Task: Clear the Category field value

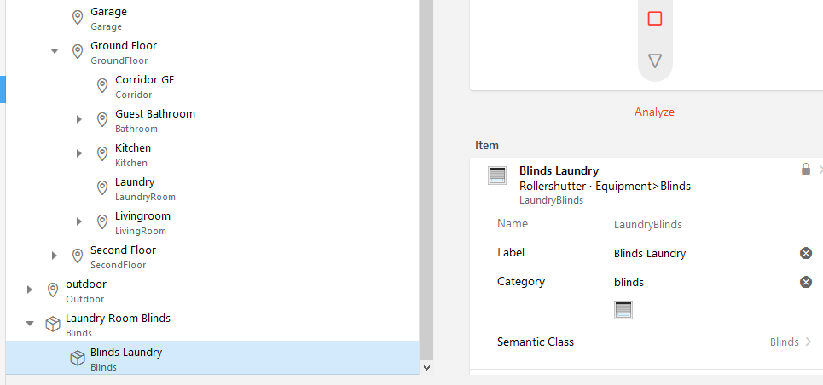Action: click(806, 282)
